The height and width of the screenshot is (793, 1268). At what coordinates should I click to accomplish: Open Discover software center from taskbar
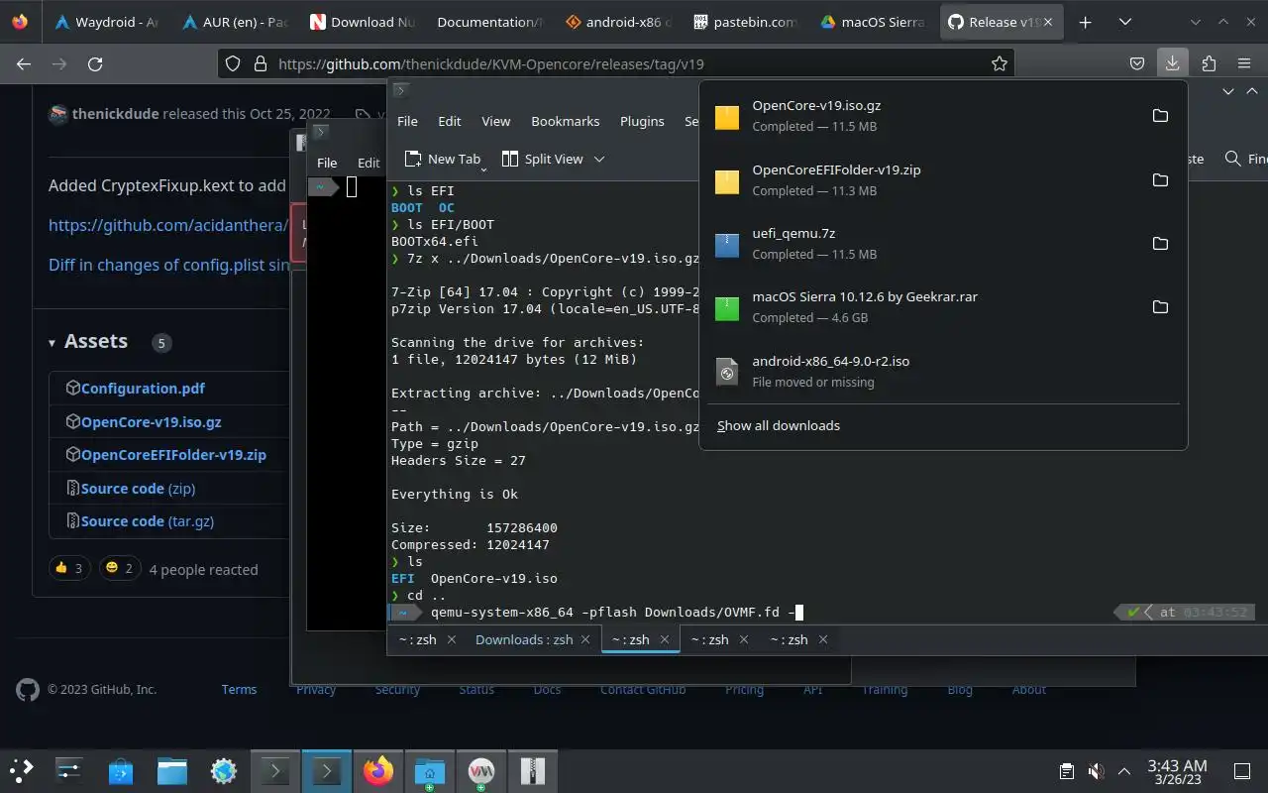[121, 770]
